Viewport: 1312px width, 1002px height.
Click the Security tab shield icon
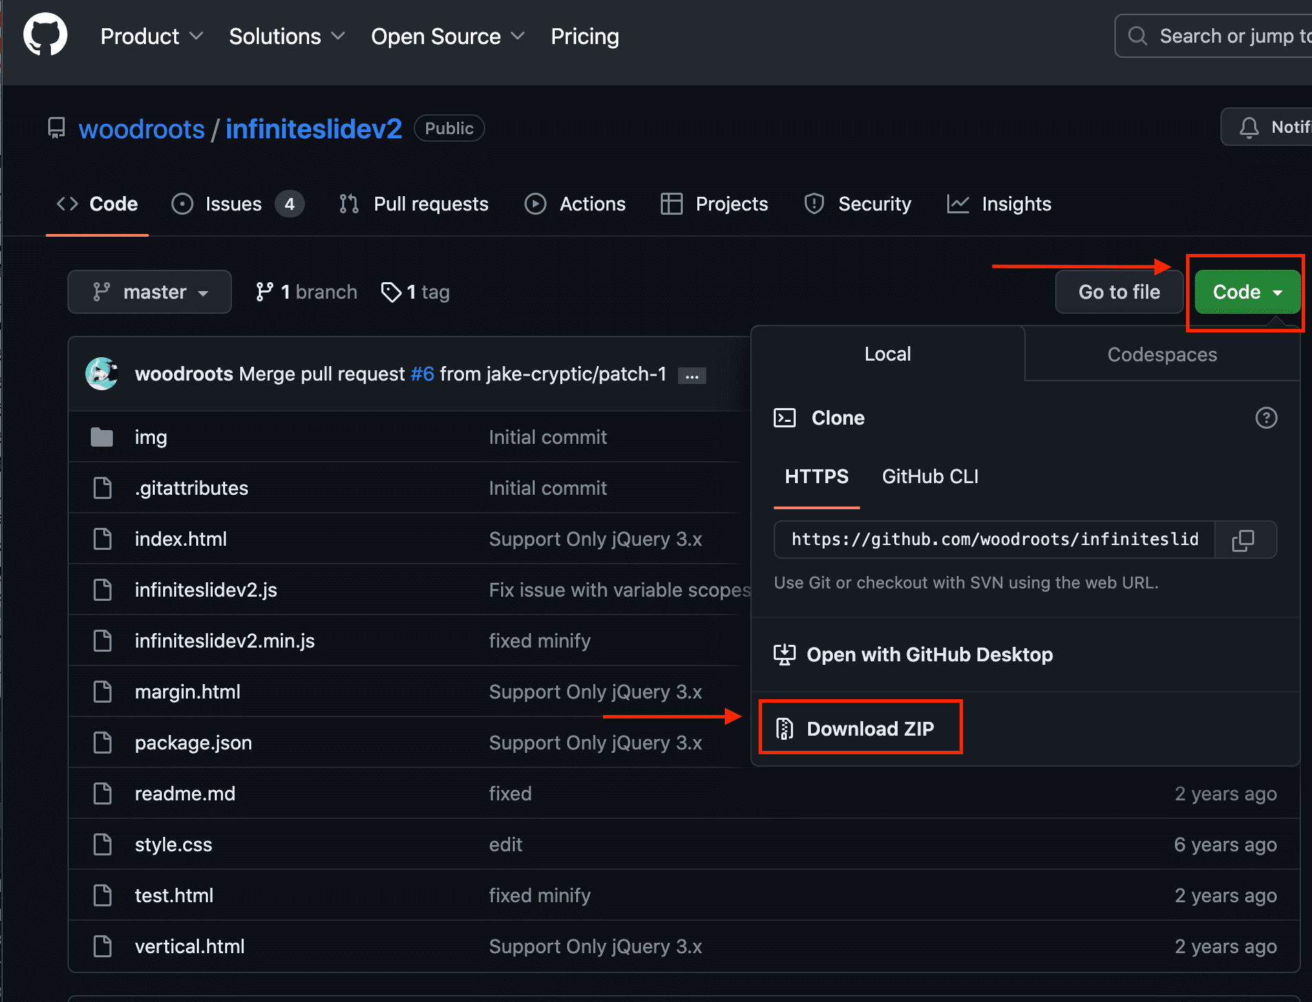click(814, 204)
